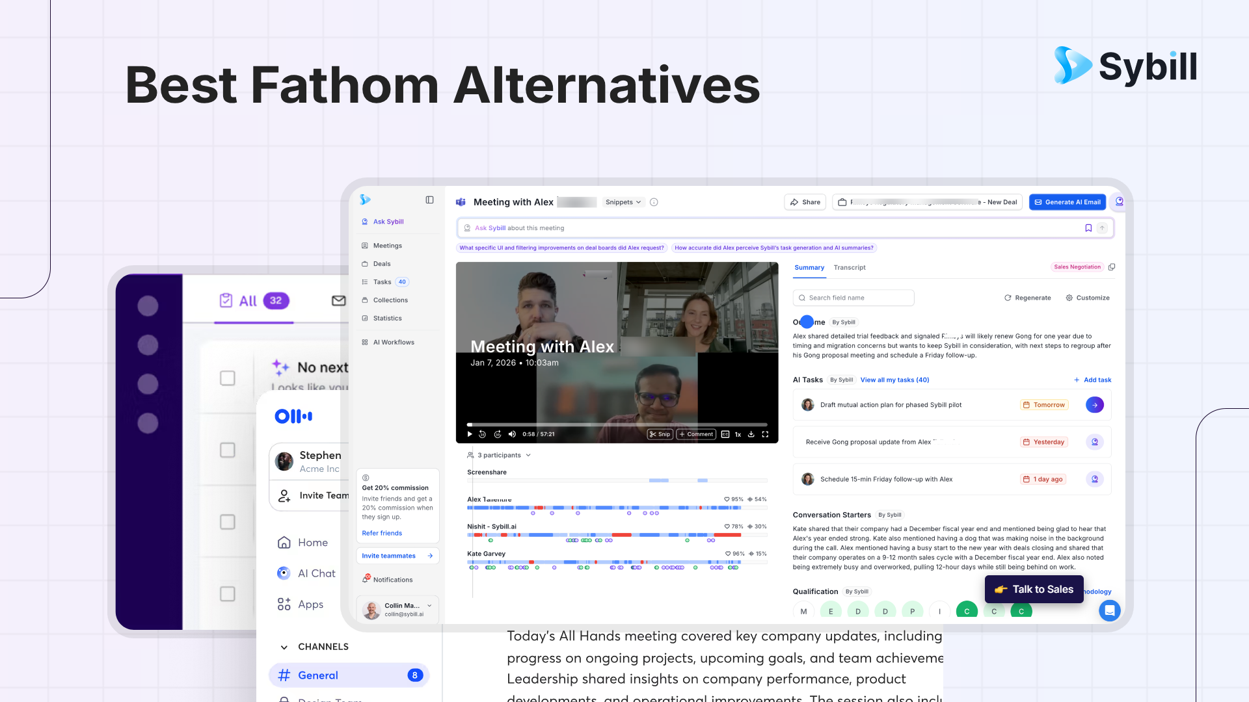The height and width of the screenshot is (702, 1249).
Task: Switch to the Summary tab
Action: (x=809, y=268)
